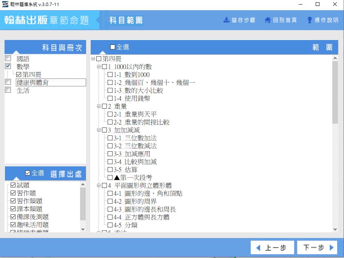Uncheck the 課本類題 source checkbox
Image resolution: width=344 pixels, height=258 pixels.
[x=13, y=209]
